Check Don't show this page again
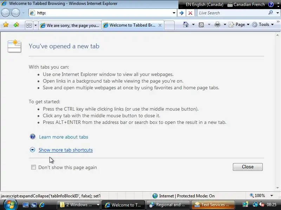 click(33, 167)
